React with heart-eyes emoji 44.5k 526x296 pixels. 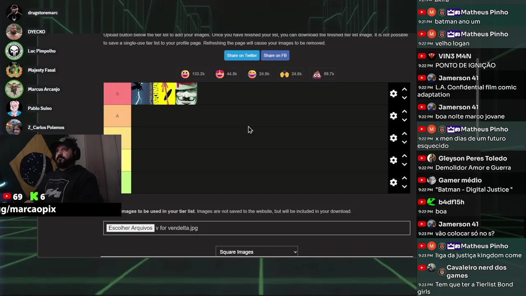[219, 74]
